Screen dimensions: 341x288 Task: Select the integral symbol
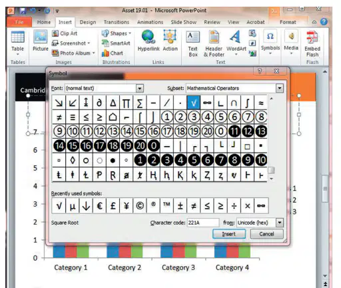click(247, 103)
